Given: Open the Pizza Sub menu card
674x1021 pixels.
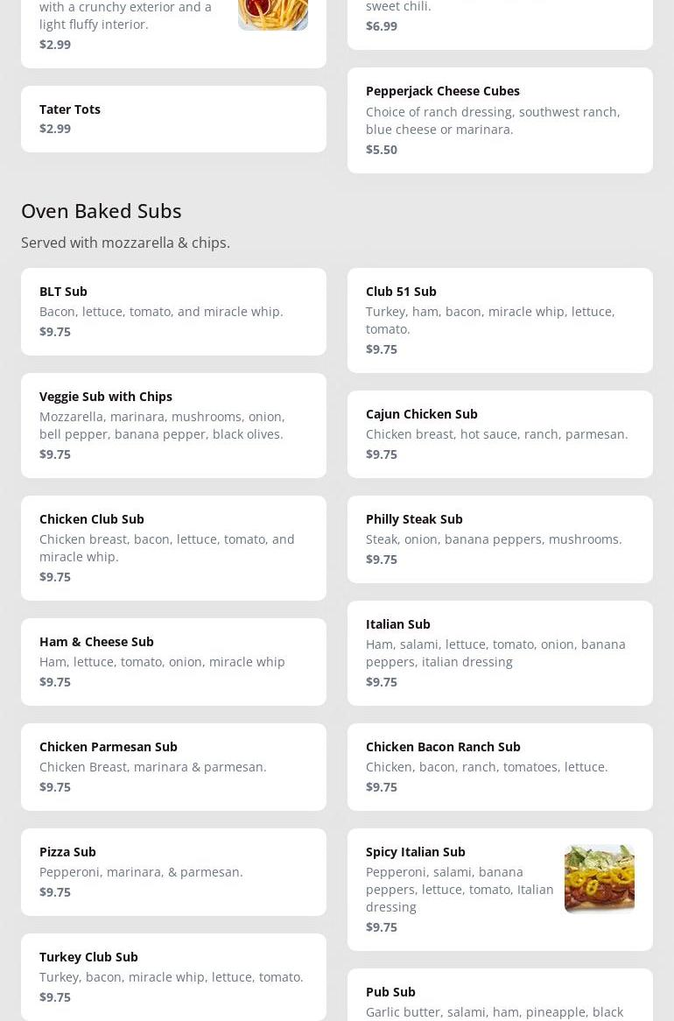Looking at the screenshot, I should (x=173, y=871).
